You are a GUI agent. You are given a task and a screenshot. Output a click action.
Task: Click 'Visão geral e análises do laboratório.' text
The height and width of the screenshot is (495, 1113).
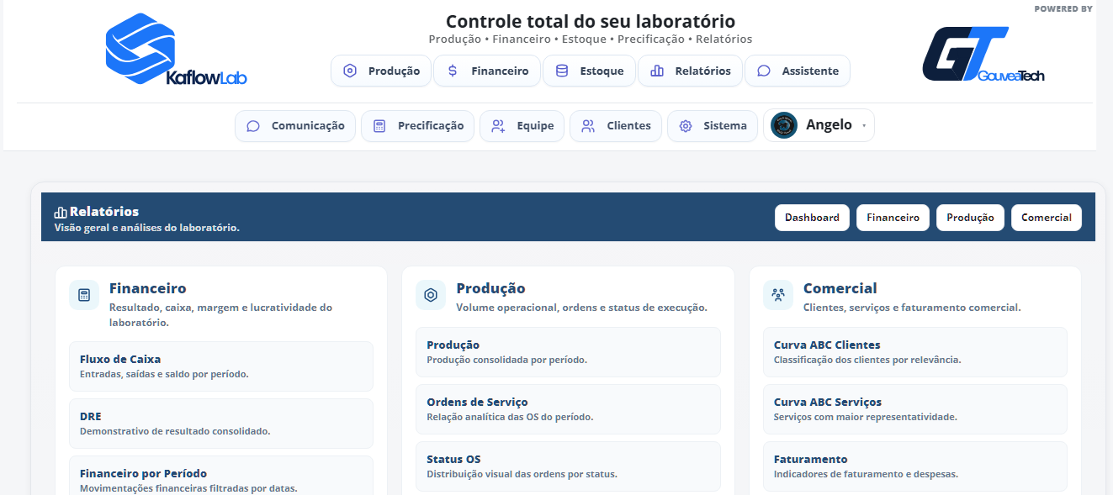[x=147, y=228]
